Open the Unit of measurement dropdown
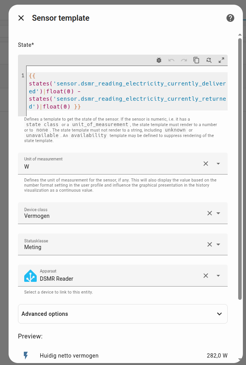Image resolution: width=246 pixels, height=365 pixels. click(218, 164)
